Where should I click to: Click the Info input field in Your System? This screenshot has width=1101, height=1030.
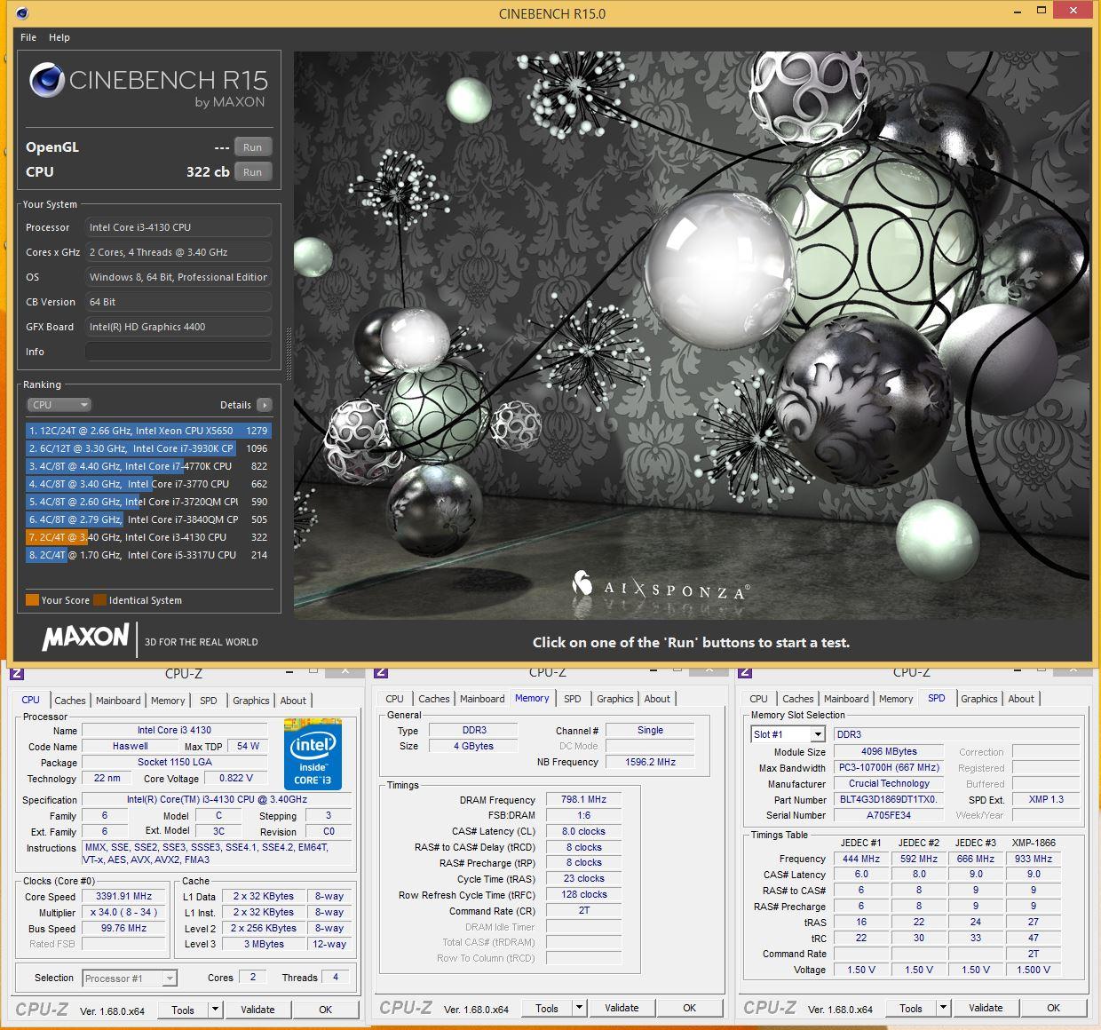(178, 352)
